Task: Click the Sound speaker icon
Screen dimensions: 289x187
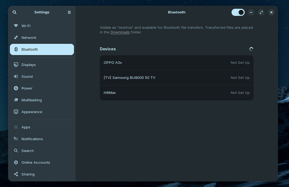Action: 16,76
